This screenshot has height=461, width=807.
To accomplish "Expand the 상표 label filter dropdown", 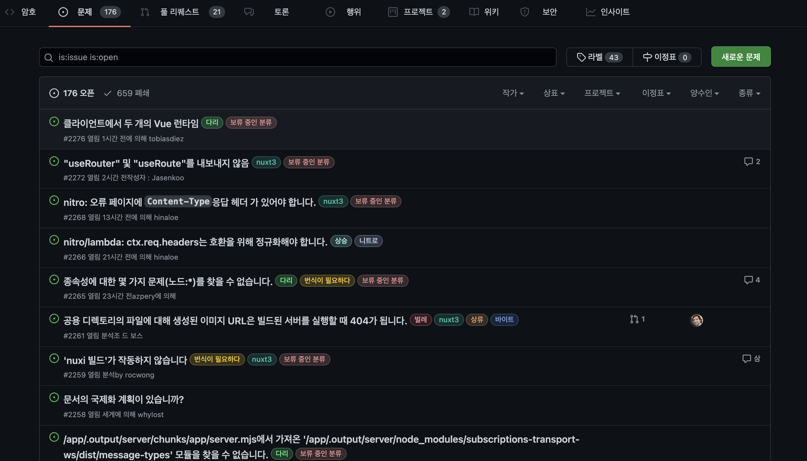I will (554, 93).
